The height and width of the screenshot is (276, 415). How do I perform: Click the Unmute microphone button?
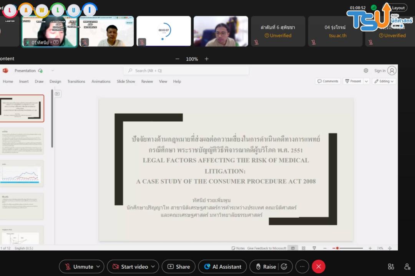[x=79, y=267]
